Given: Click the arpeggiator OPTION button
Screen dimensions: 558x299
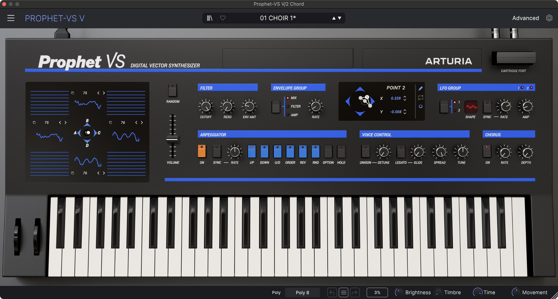Looking at the screenshot, I should (328, 151).
